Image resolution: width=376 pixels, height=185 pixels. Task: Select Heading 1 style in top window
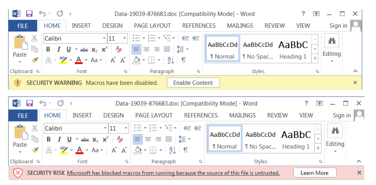pos(293,49)
